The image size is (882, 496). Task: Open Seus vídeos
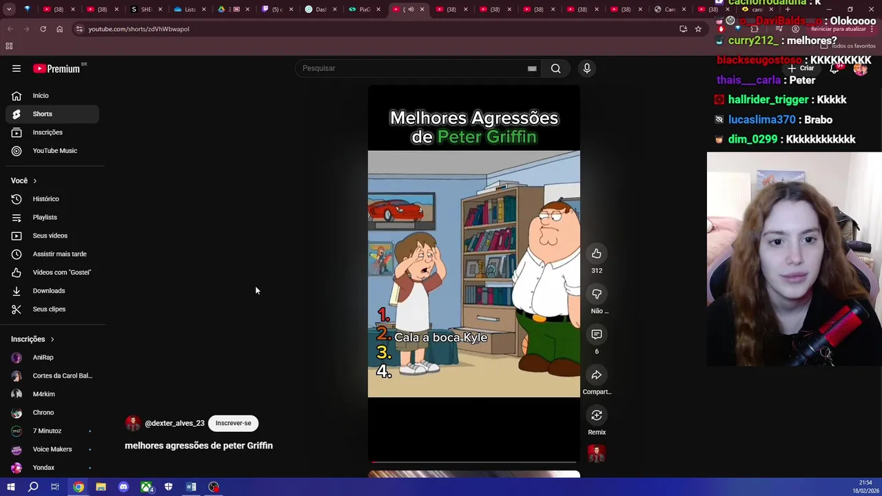pos(52,236)
